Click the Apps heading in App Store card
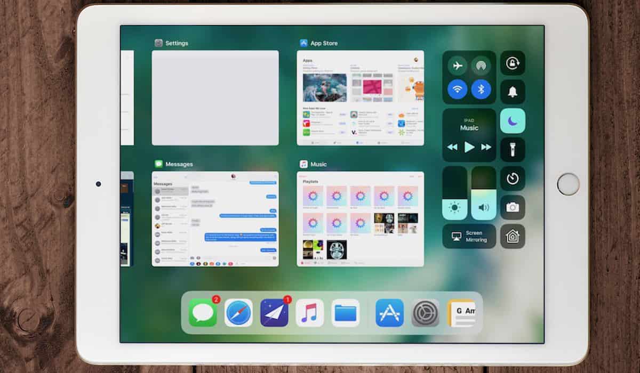The image size is (640, 373). tap(308, 61)
